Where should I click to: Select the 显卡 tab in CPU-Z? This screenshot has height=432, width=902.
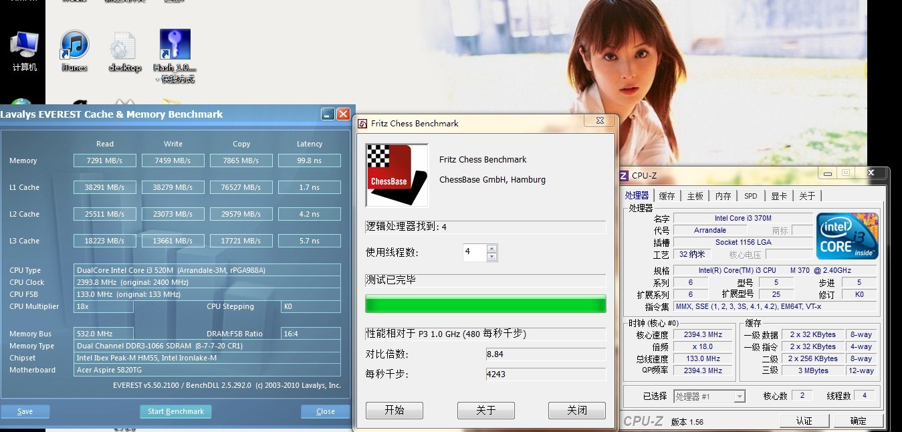tap(779, 196)
